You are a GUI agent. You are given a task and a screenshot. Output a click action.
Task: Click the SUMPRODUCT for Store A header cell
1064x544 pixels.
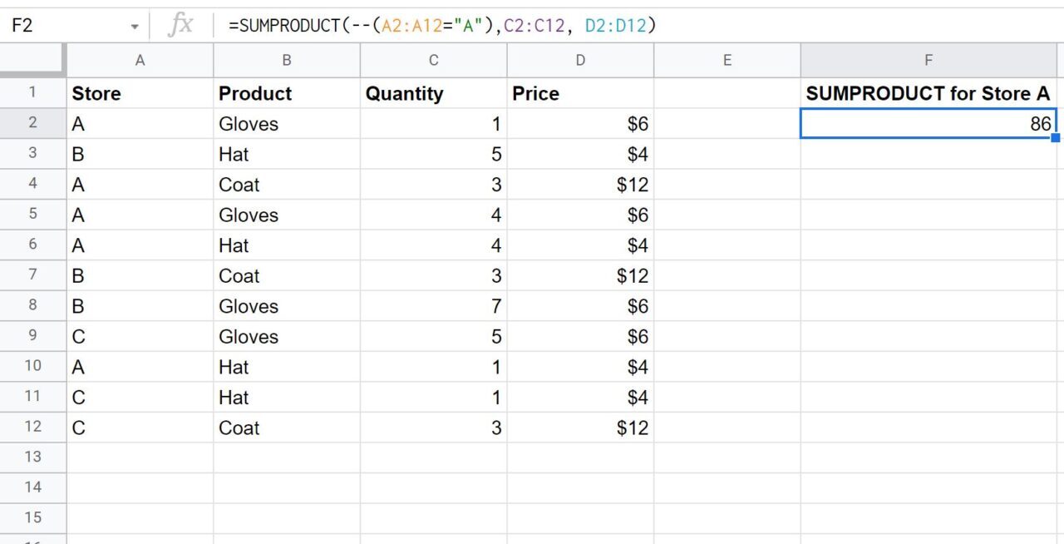(x=928, y=93)
